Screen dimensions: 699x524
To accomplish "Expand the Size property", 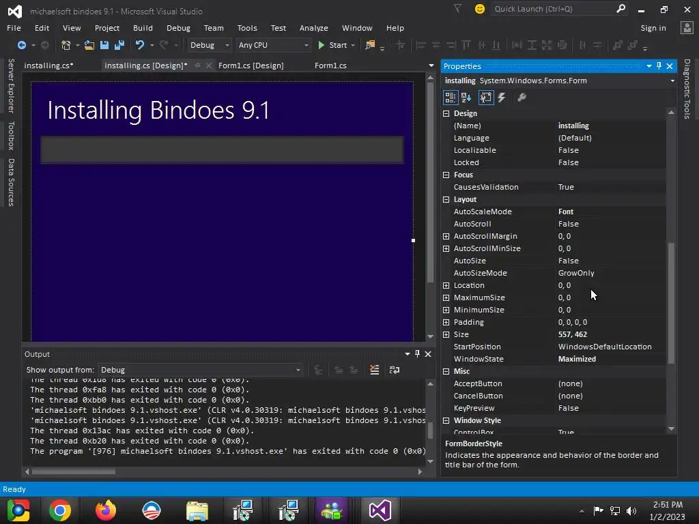I will 446,334.
